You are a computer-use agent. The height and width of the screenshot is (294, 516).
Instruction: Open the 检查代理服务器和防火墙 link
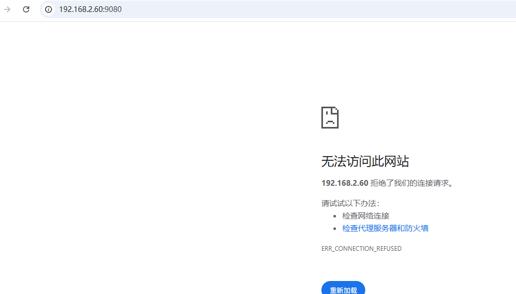coord(385,228)
